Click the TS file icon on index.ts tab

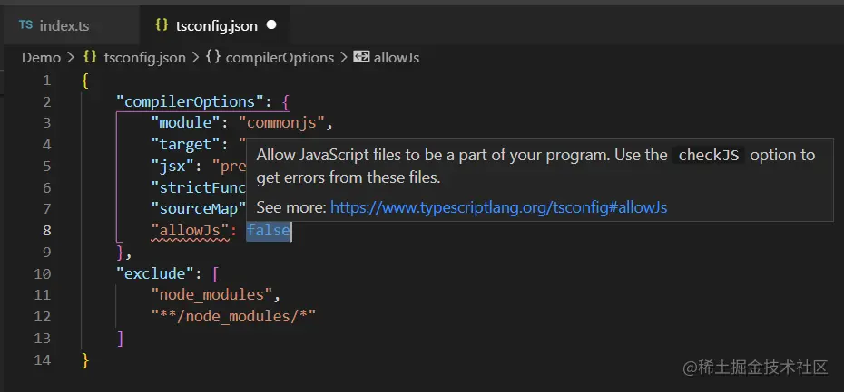[25, 25]
